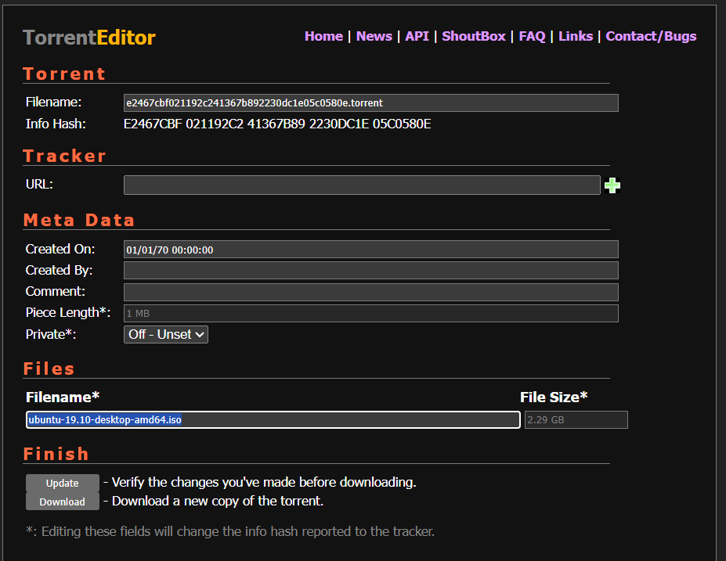Click the Piece Length 1 MB field
The width and height of the screenshot is (726, 561).
(x=370, y=314)
